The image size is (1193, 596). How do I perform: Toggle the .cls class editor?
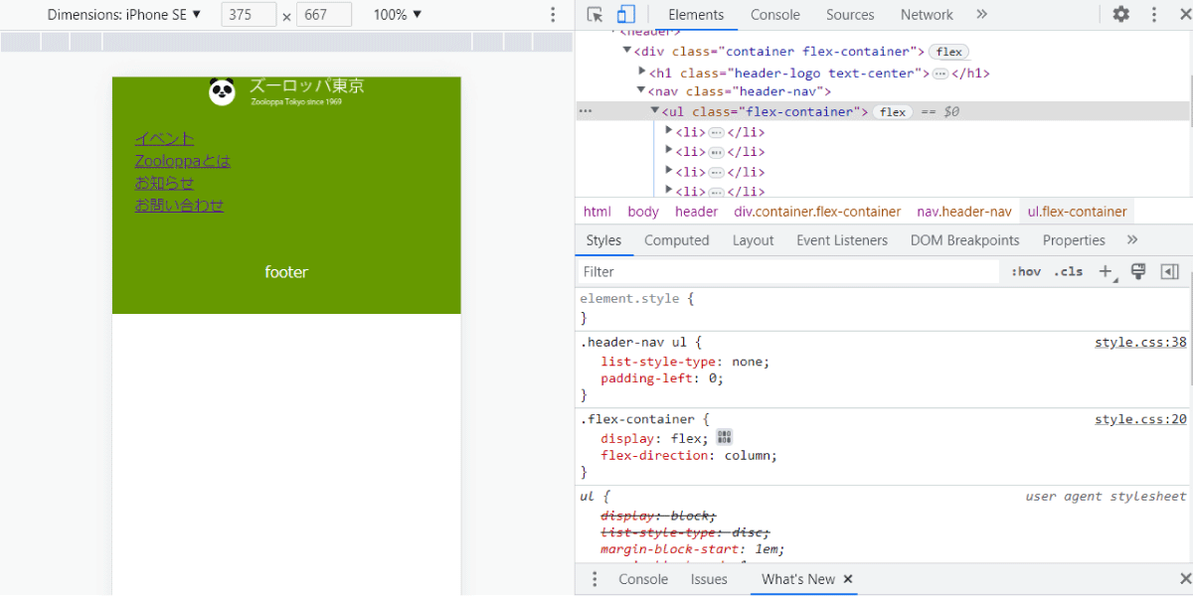[x=1069, y=271]
